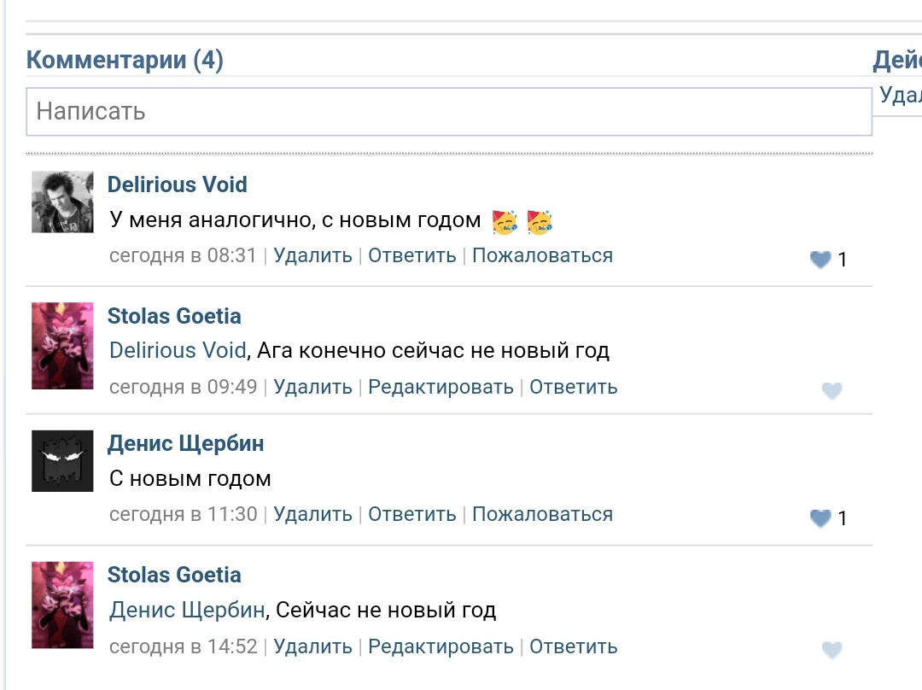Like Stolas Goetia's 09:49 comment heart
The width and height of the screenshot is (922, 690).
click(x=832, y=391)
